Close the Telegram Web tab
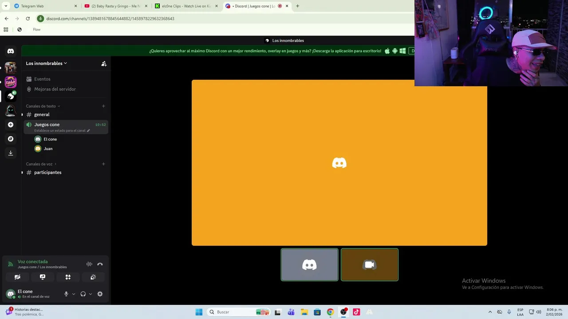Image resolution: width=568 pixels, height=319 pixels. coord(75,6)
